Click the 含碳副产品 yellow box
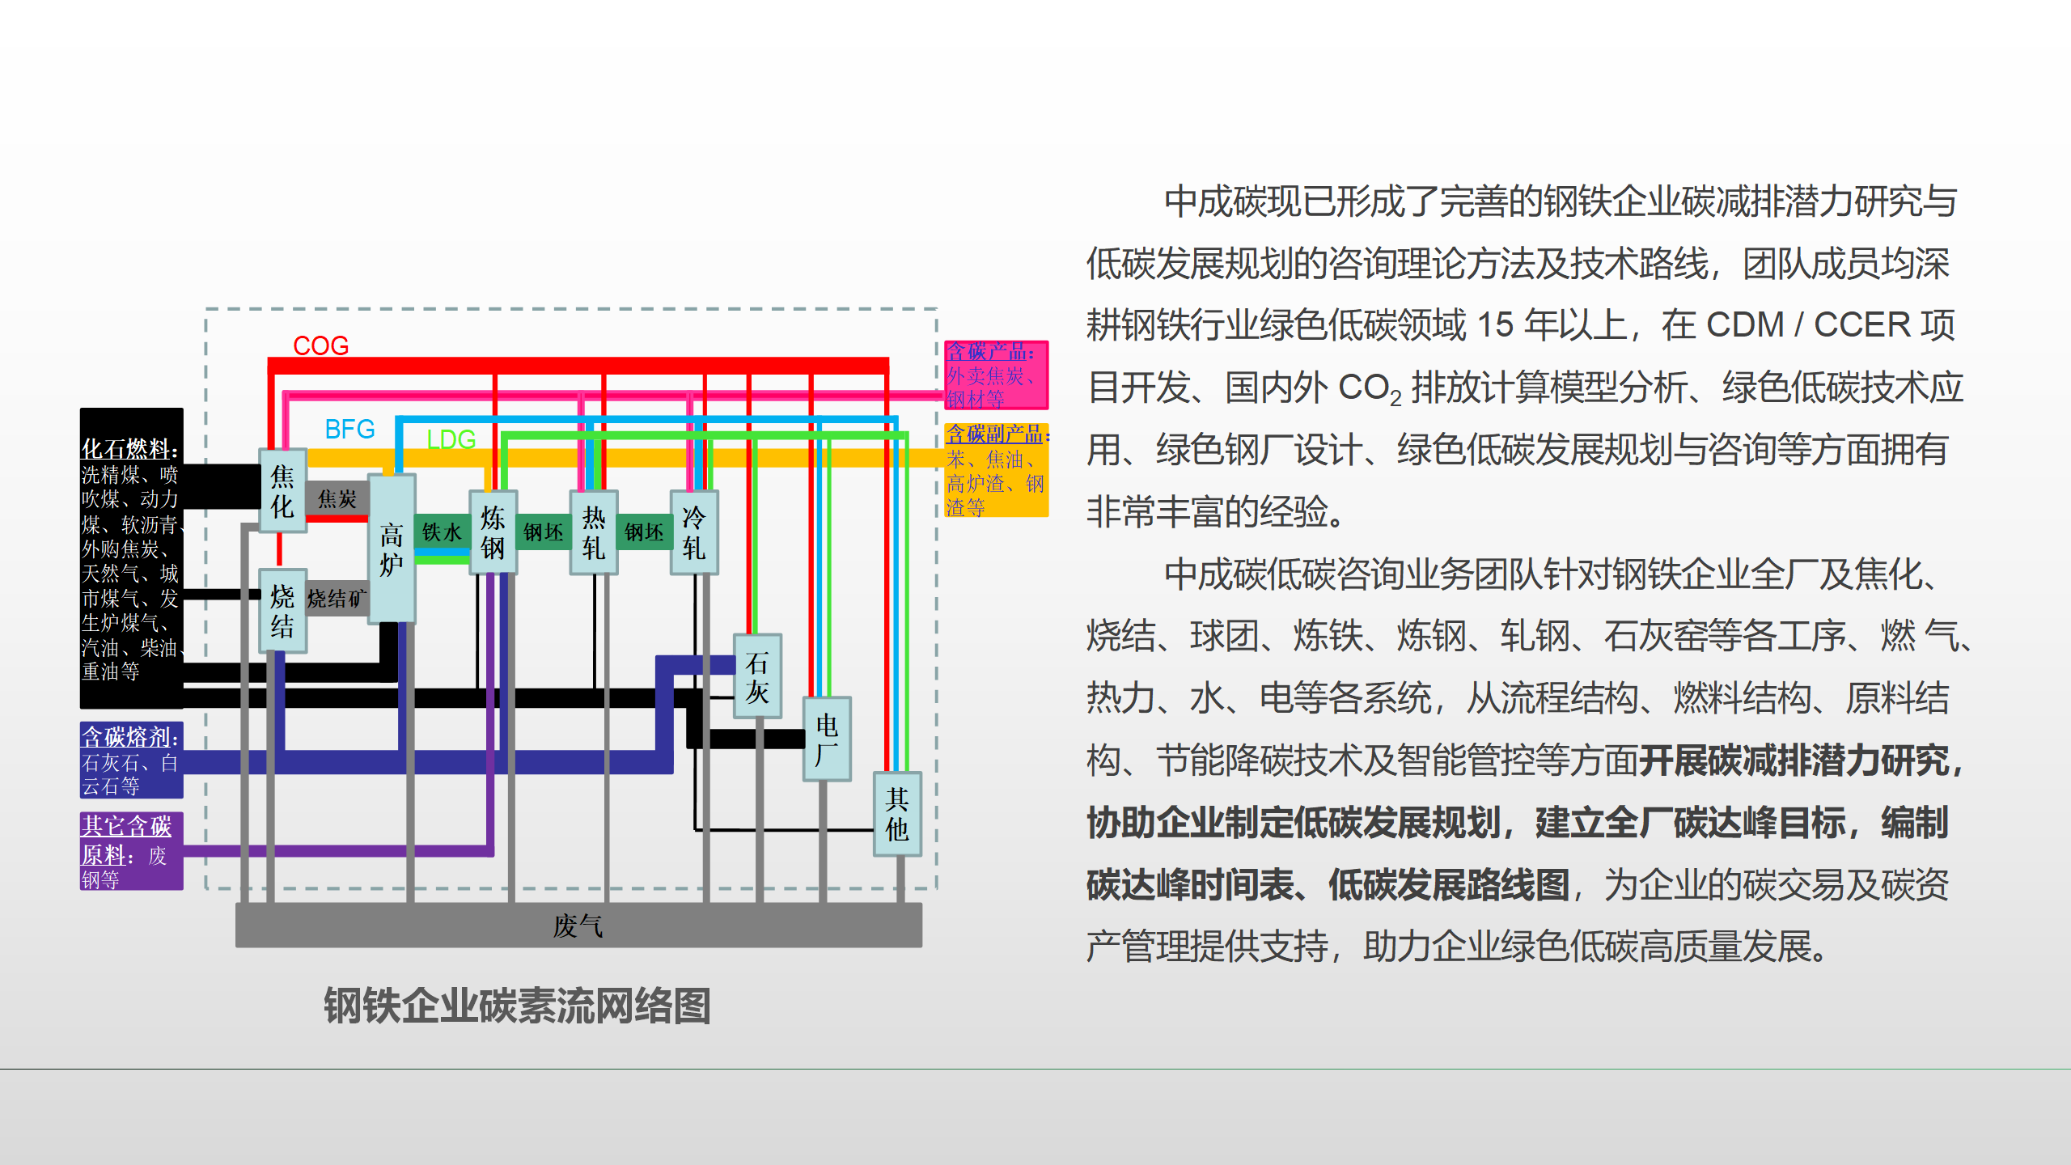 pyautogui.click(x=997, y=470)
